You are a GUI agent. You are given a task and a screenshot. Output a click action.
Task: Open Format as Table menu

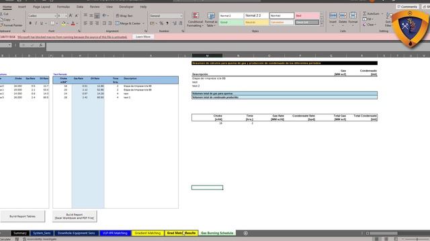pyautogui.click(x=211, y=19)
